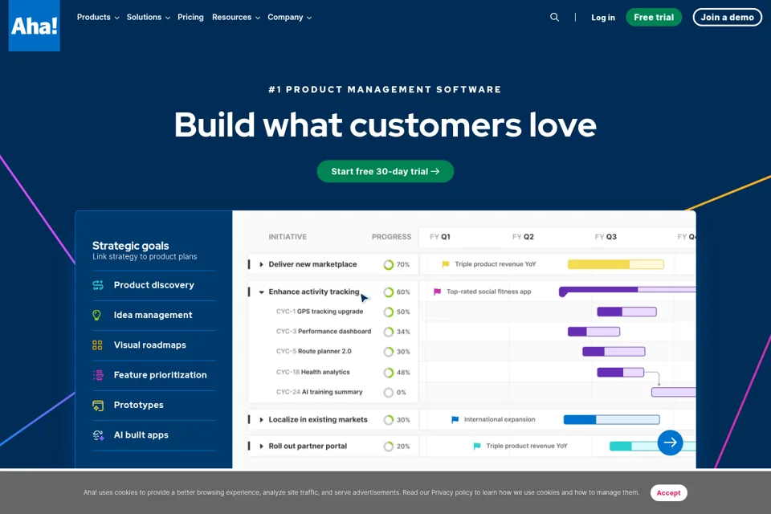Click the Prototypes icon

point(98,406)
